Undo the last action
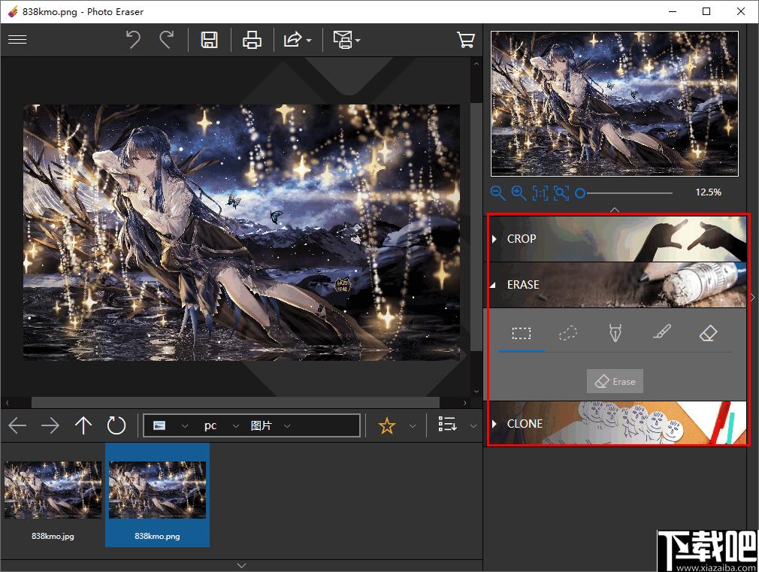 click(133, 40)
